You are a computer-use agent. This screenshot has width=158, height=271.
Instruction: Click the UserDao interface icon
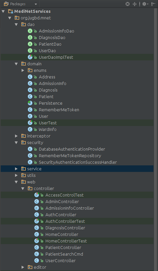(x=30, y=51)
